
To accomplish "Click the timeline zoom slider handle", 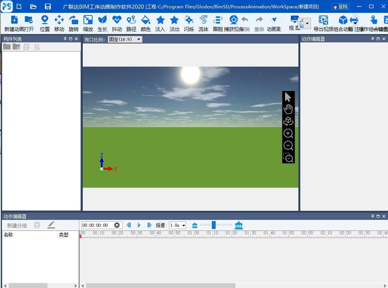I will pos(214,225).
